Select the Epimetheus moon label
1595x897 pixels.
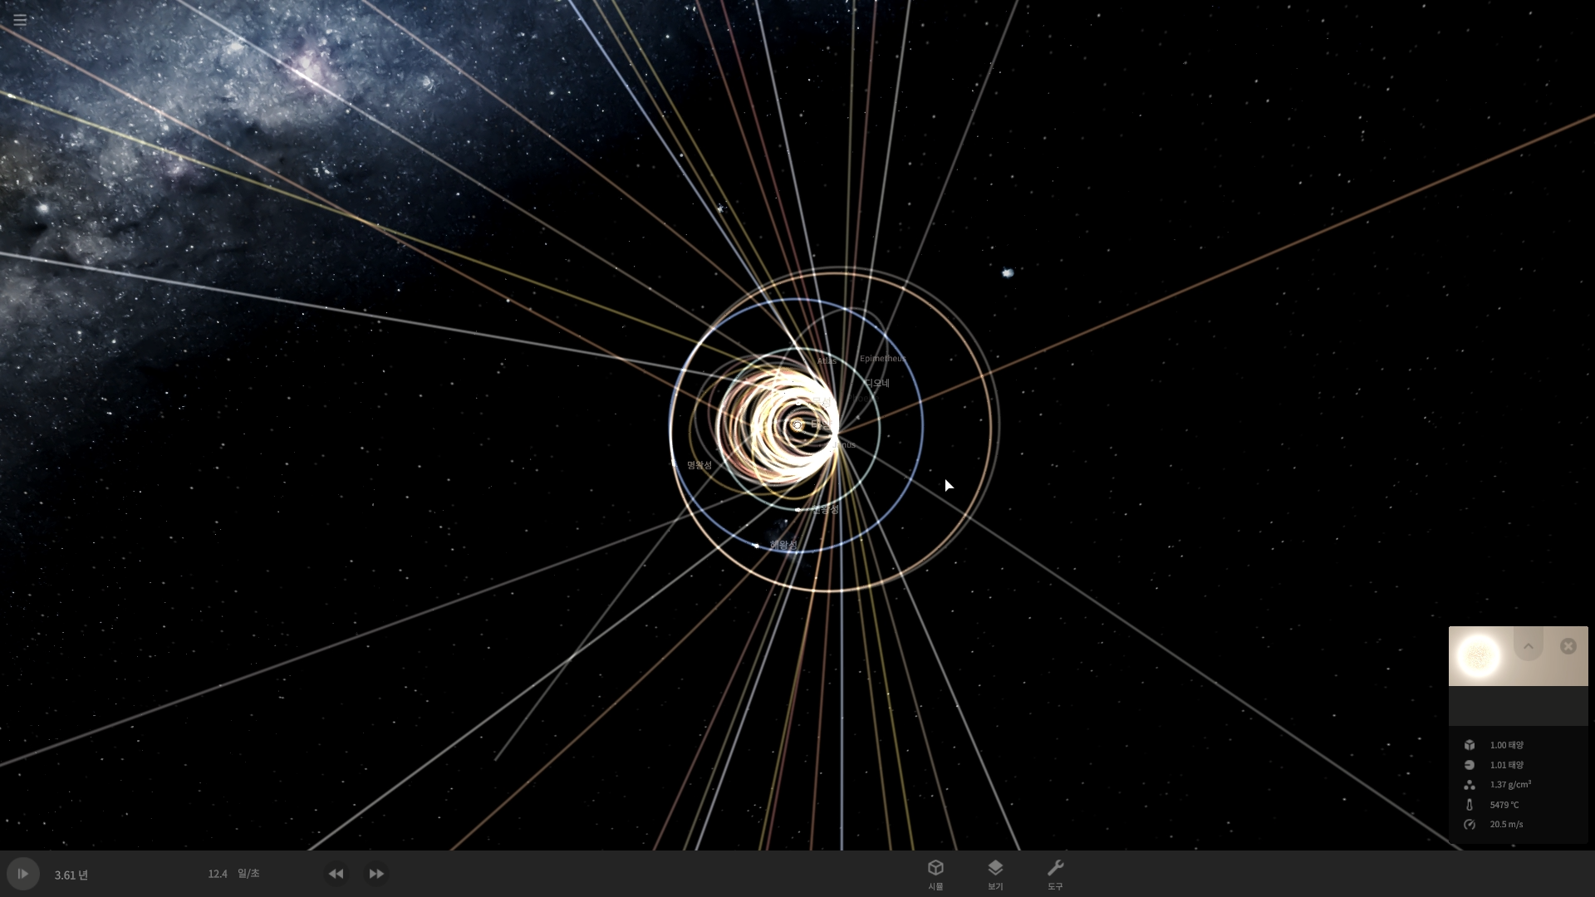click(882, 359)
